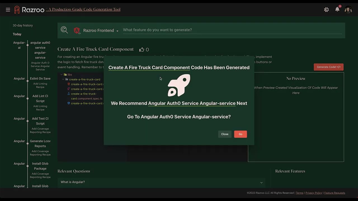
Task: Click the 'Relevant Features' heading
Action: [290, 171]
